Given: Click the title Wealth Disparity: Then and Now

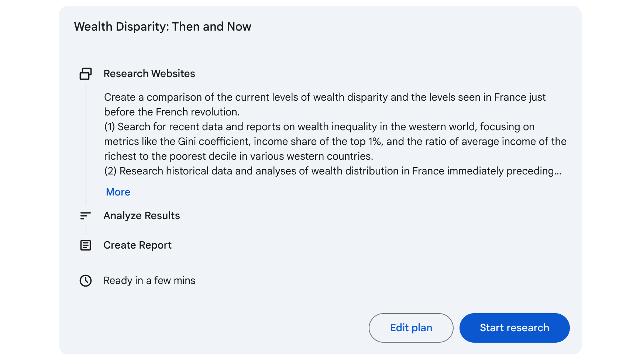Looking at the screenshot, I should click(x=162, y=27).
